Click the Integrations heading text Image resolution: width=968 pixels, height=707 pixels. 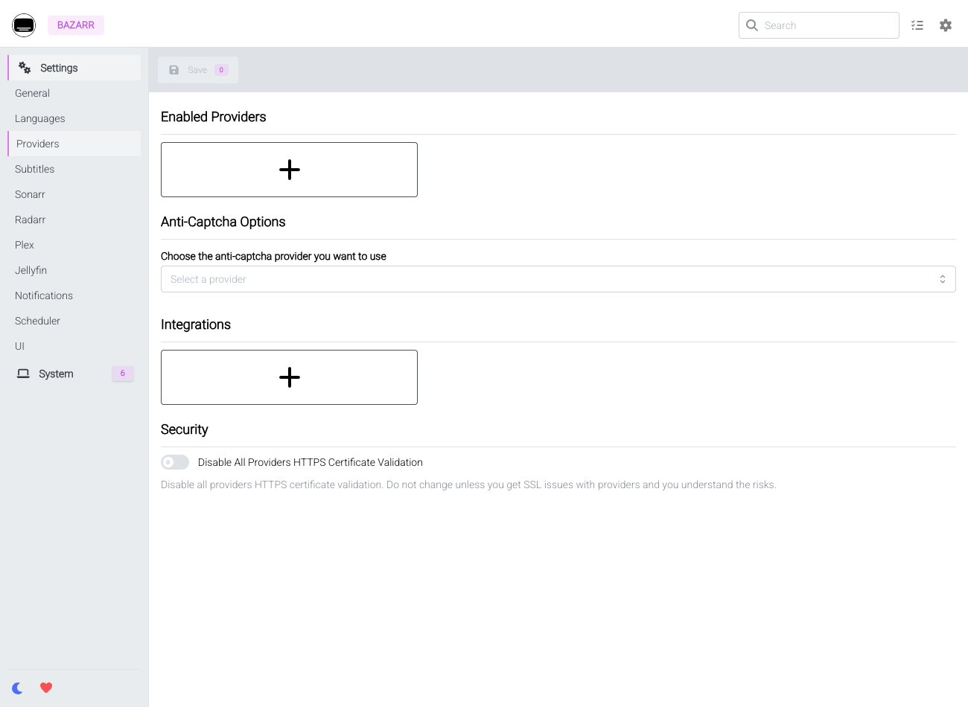196,324
